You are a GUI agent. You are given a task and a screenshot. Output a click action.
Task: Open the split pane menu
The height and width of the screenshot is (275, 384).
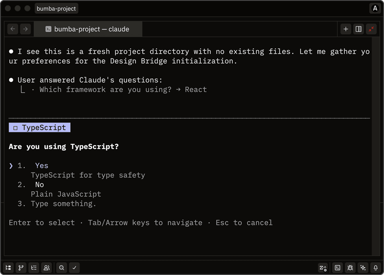pyautogui.click(x=359, y=29)
